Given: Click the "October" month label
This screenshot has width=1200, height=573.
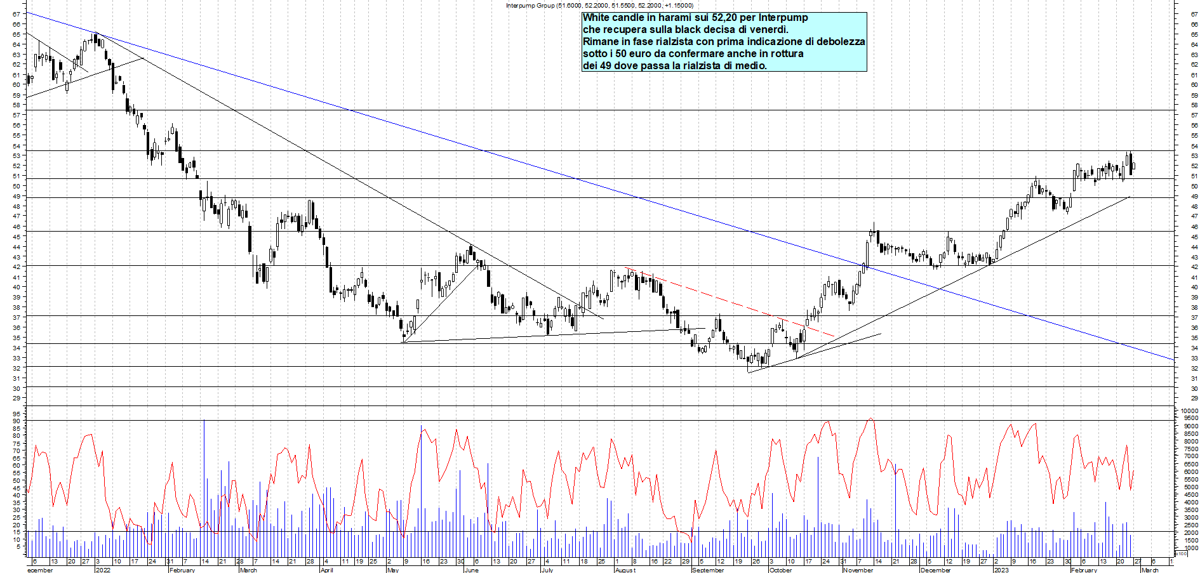Looking at the screenshot, I should pos(780,570).
